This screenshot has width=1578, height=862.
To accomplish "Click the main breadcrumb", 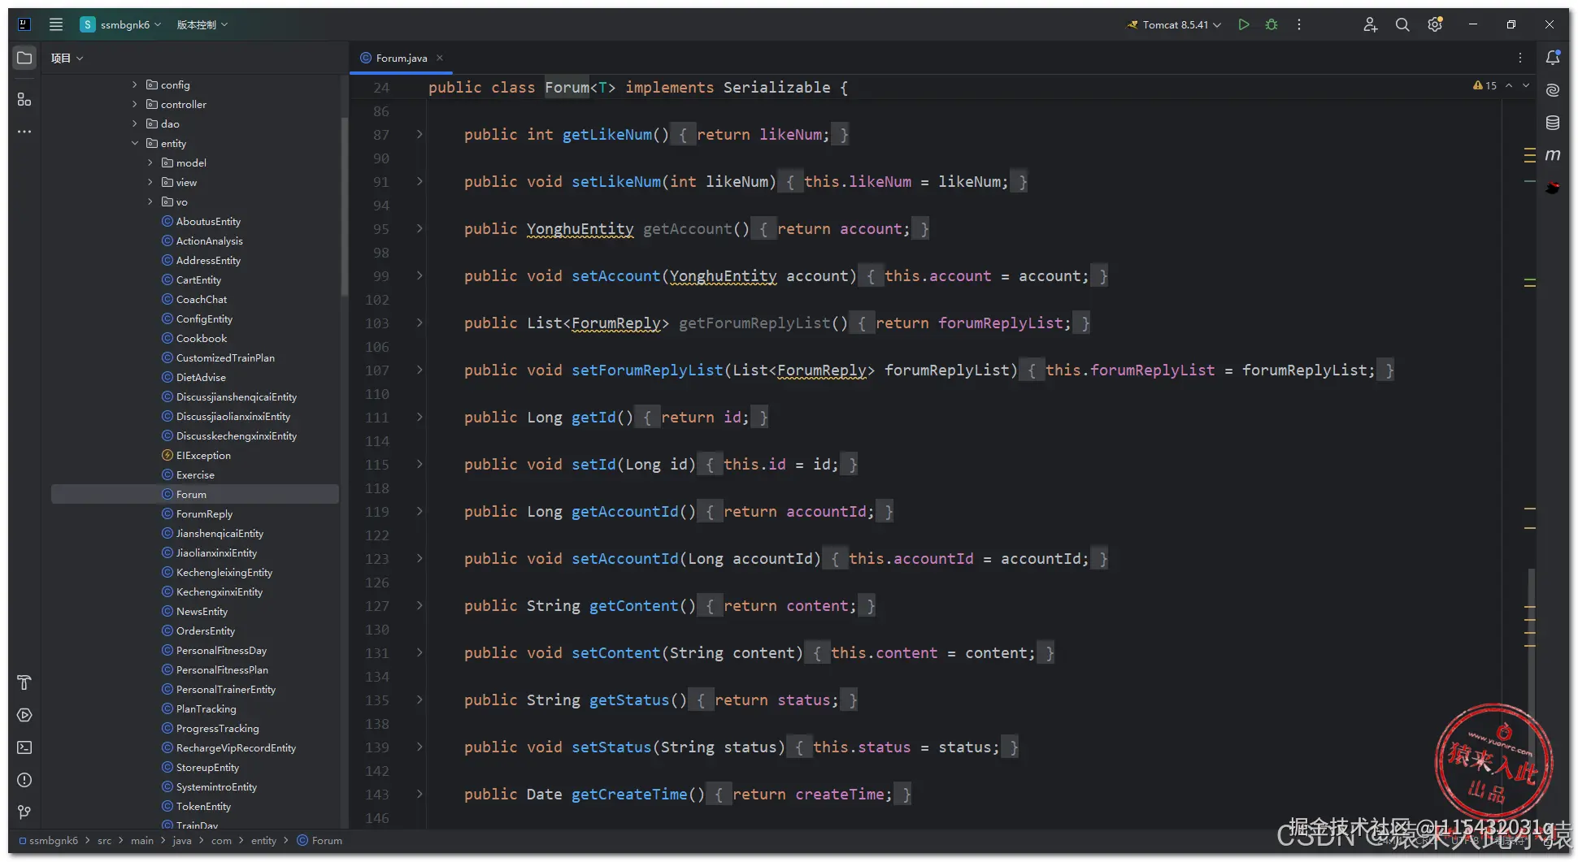I will click(142, 841).
